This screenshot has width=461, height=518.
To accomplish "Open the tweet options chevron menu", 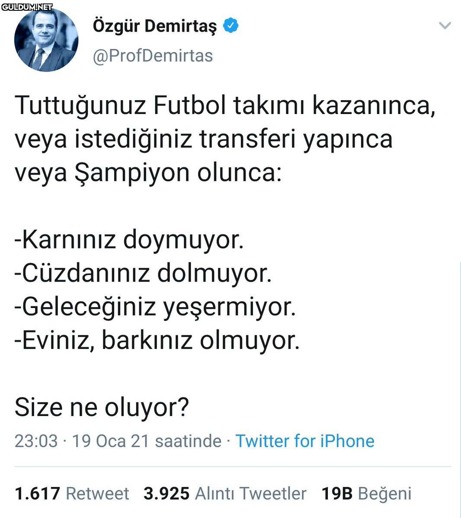I will 445,26.
